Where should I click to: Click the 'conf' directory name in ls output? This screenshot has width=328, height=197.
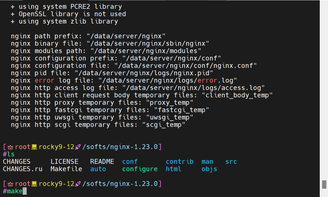click(x=130, y=162)
